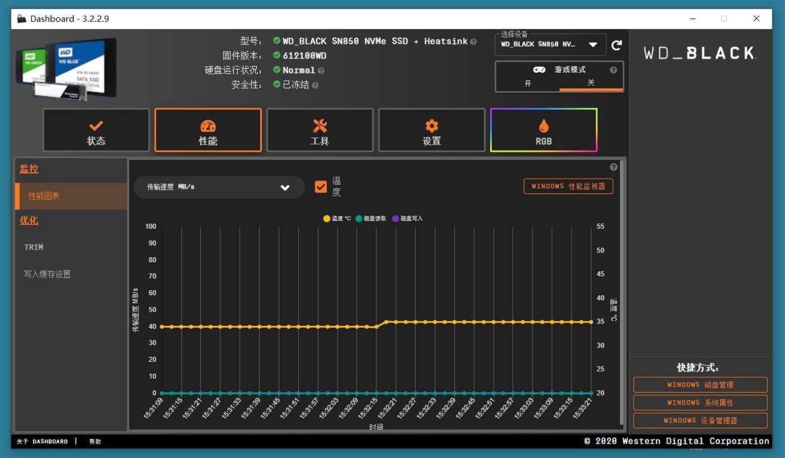Screen dimensions: 785x458
Task: Open the RGB lighting tab
Action: click(x=544, y=130)
